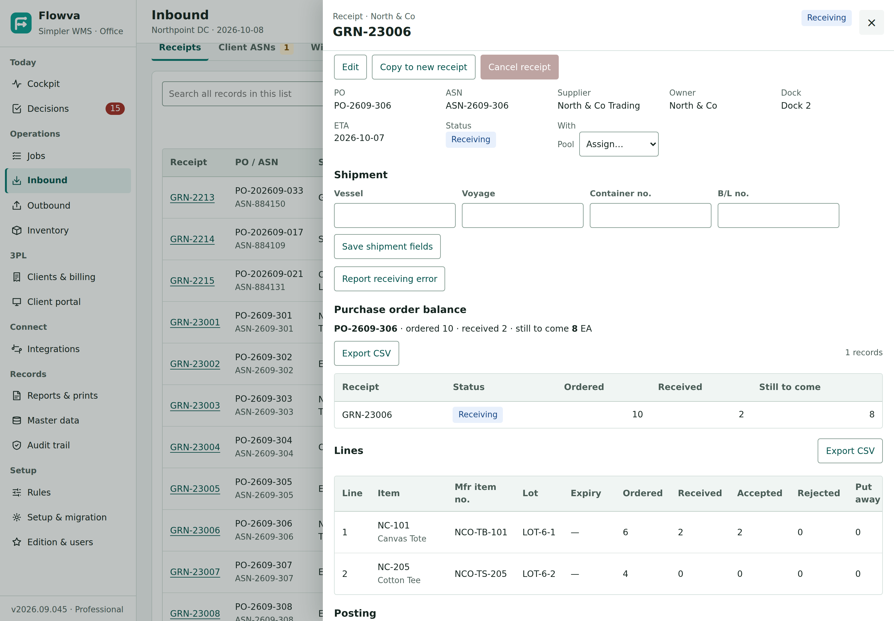The image size is (894, 621).
Task: Click Save shipment fields
Action: tap(387, 246)
